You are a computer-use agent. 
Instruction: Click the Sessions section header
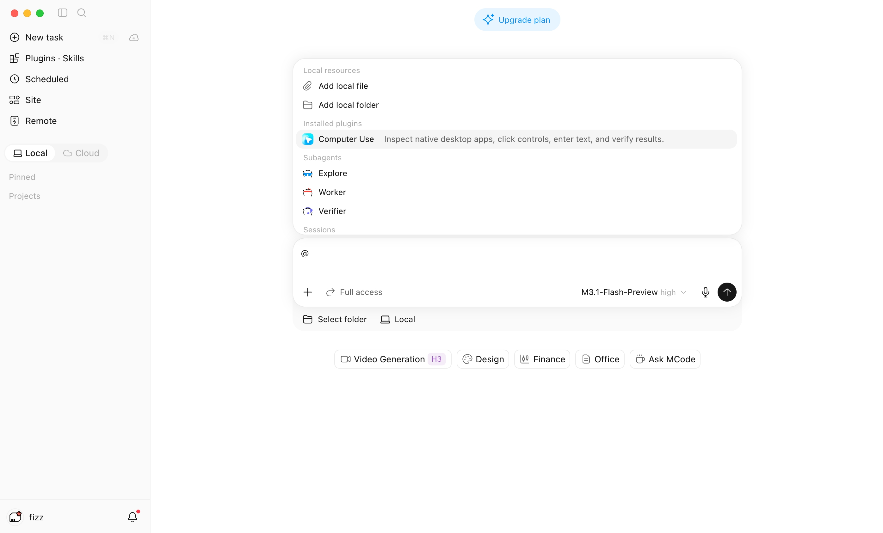(x=319, y=230)
